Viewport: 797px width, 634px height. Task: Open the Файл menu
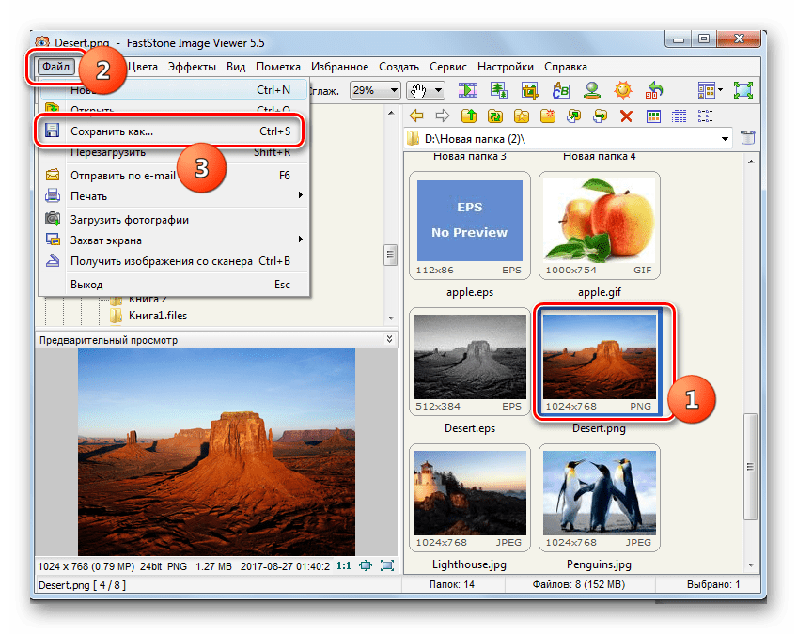click(x=55, y=67)
